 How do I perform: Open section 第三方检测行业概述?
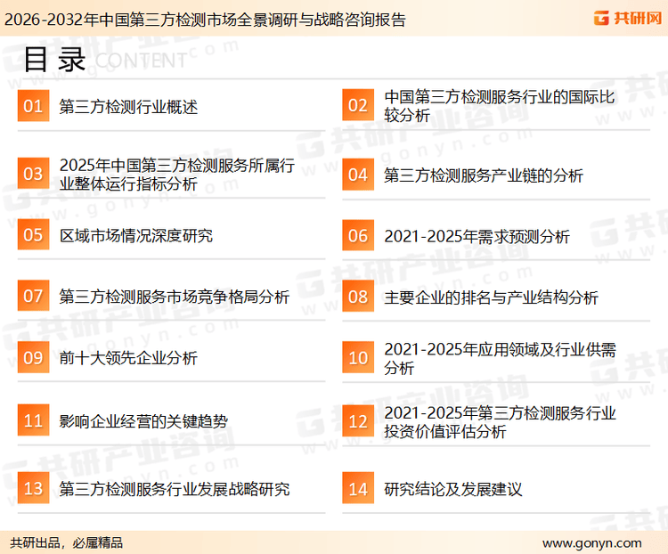coord(128,108)
